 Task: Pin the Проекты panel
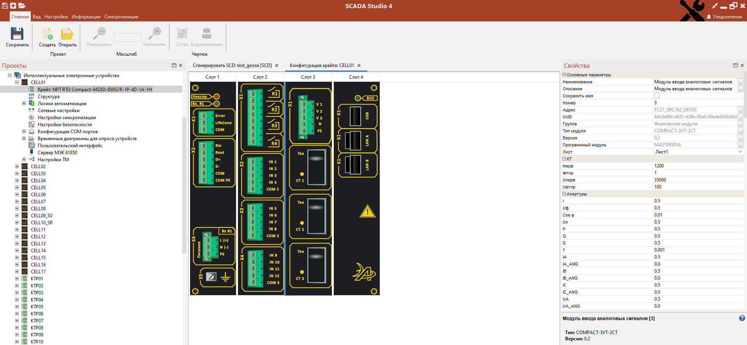pyautogui.click(x=174, y=65)
